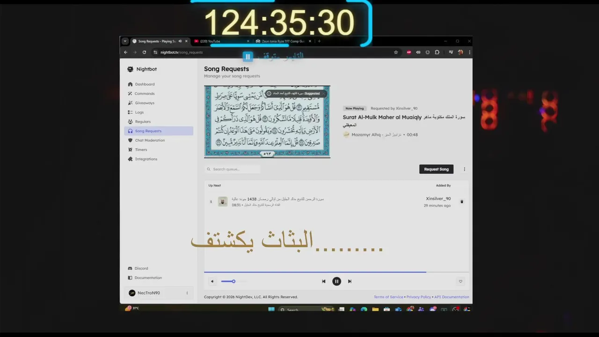Open the Timers page
The image size is (599, 337).
[159, 150]
